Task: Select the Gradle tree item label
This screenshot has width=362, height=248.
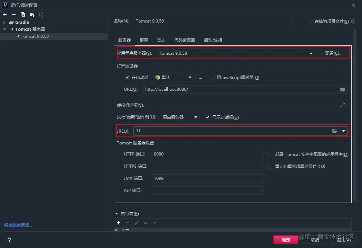Action: click(x=22, y=23)
